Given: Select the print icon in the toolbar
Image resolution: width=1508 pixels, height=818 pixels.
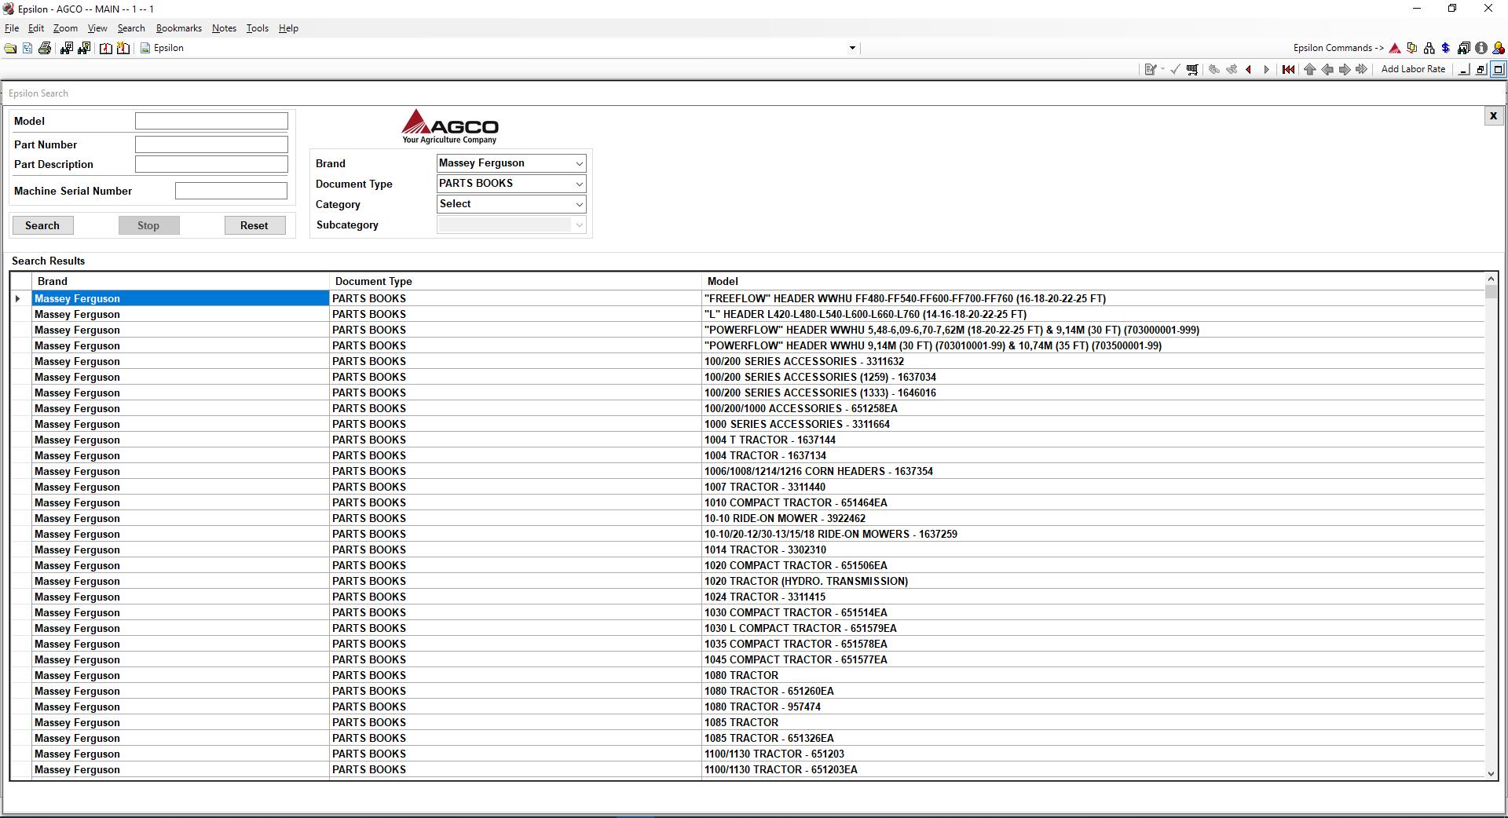Looking at the screenshot, I should 45,47.
